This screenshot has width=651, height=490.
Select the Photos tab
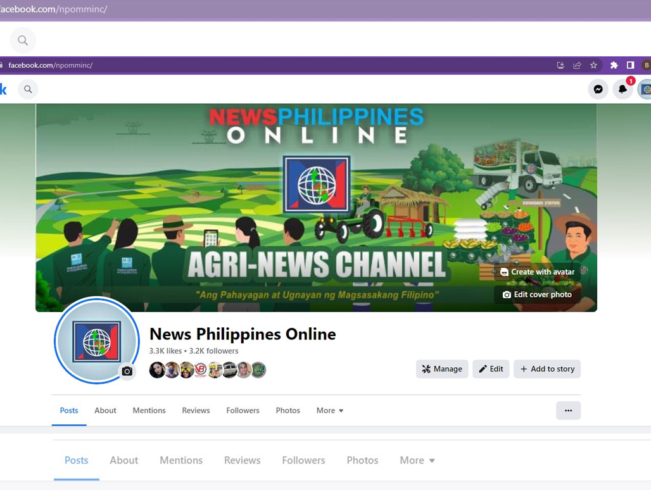click(x=288, y=410)
